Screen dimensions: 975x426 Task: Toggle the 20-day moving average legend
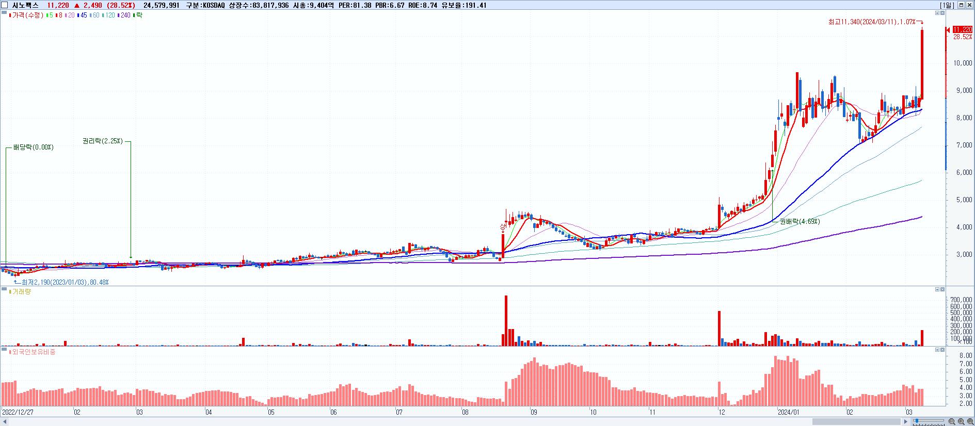click(70, 15)
